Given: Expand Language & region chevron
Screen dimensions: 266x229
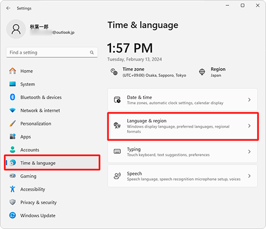Looking at the screenshot, I should click(x=250, y=126).
